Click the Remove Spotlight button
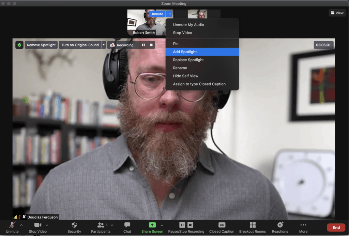 (x=41, y=45)
